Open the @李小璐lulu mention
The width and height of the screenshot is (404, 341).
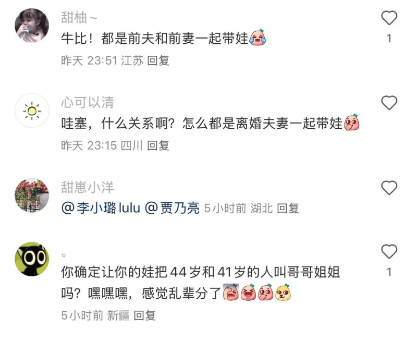[101, 208]
